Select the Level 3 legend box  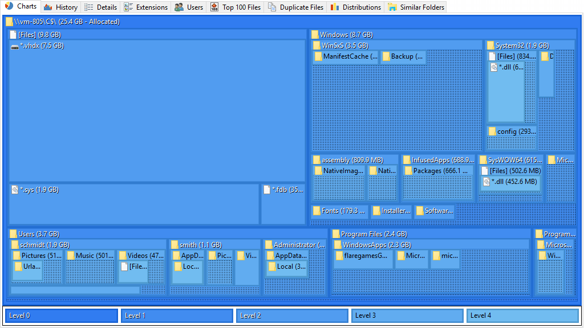[x=407, y=315]
